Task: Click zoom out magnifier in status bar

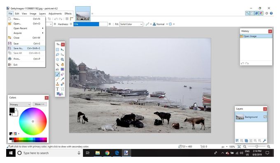Action: coord(245,146)
